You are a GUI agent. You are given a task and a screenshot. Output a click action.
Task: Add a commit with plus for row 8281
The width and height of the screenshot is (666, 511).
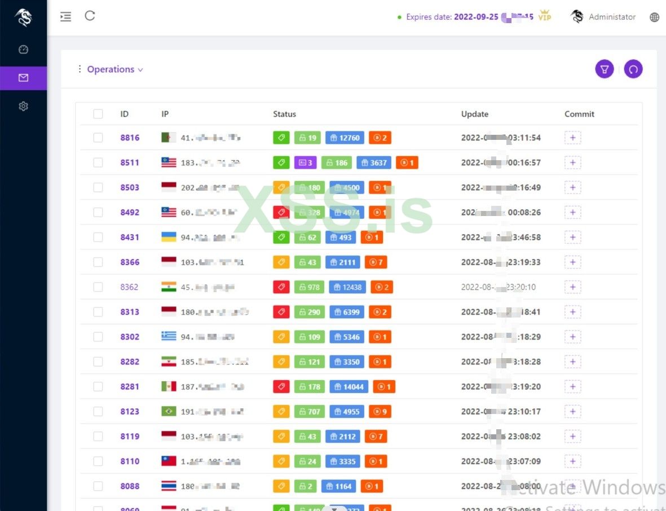(572, 386)
